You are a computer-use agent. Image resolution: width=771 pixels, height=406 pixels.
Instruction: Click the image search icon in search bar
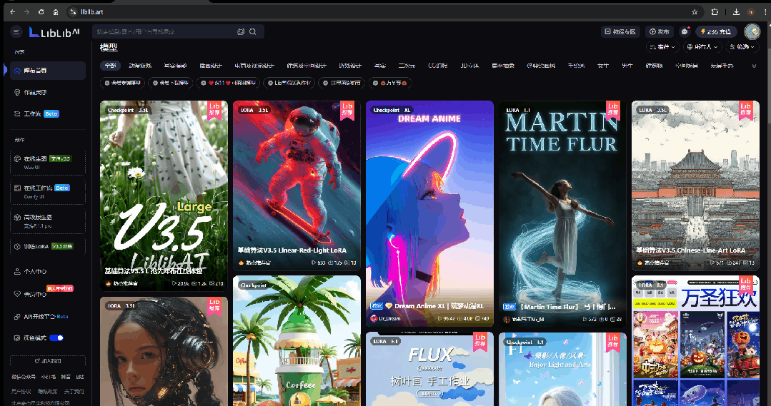click(240, 31)
